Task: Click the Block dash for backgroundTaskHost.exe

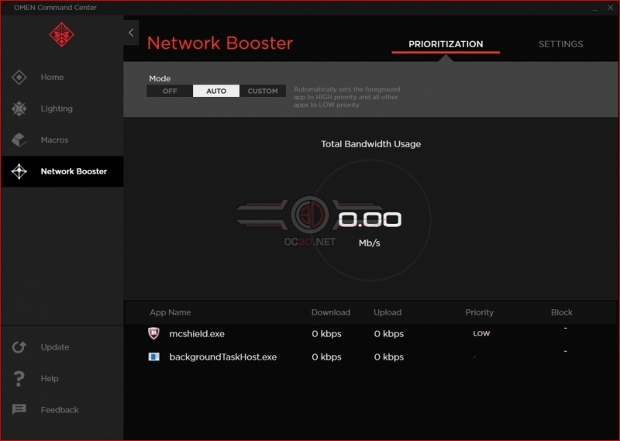Action: pyautogui.click(x=566, y=351)
